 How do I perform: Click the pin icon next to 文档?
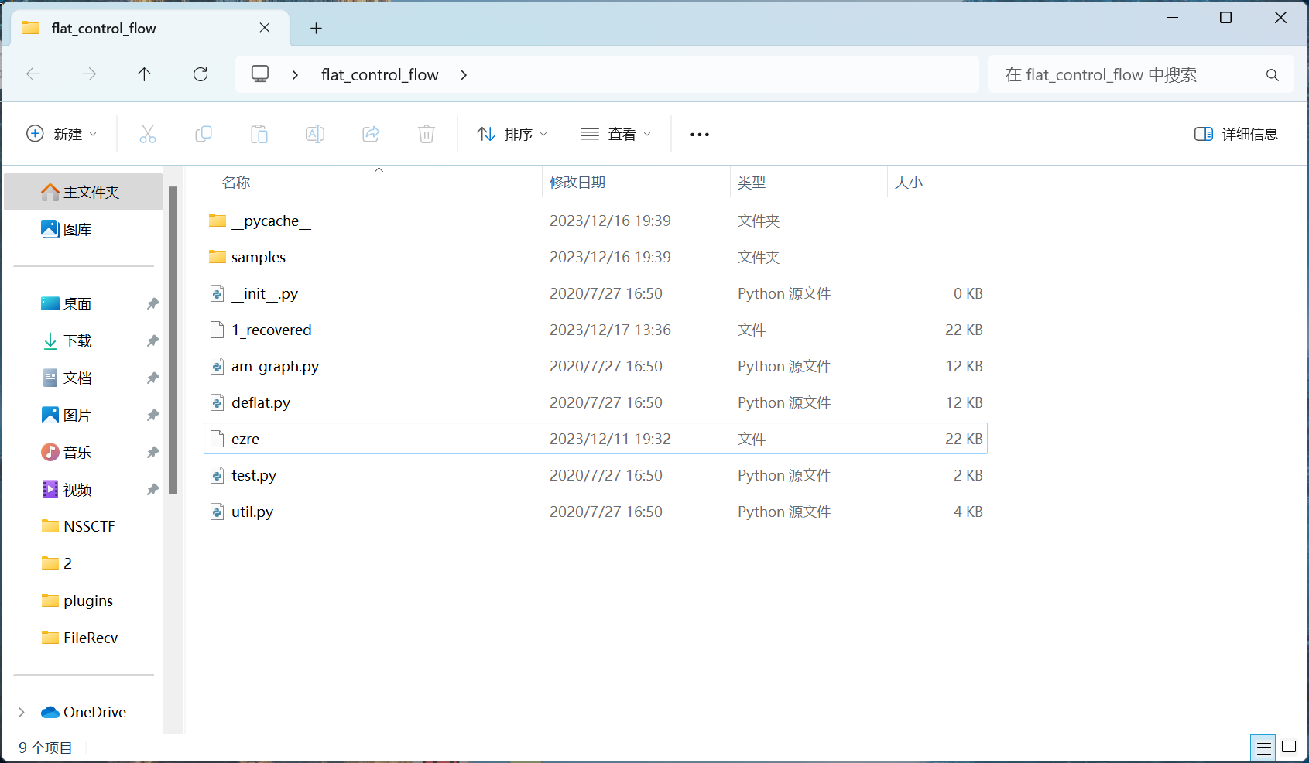click(x=152, y=378)
